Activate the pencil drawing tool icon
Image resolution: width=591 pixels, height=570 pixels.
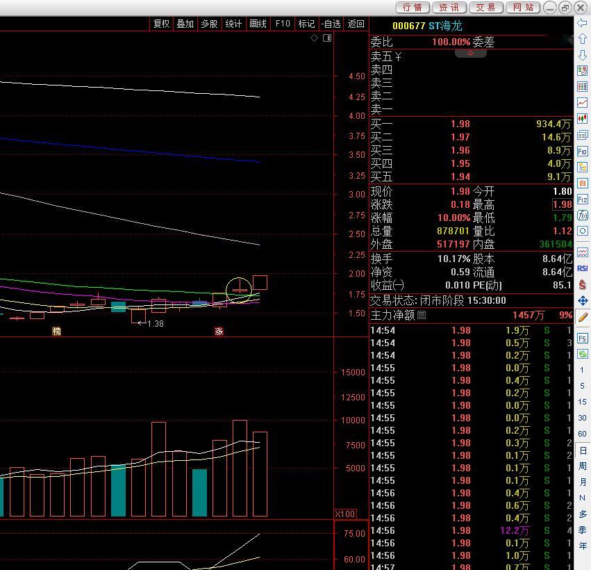pyautogui.click(x=583, y=317)
